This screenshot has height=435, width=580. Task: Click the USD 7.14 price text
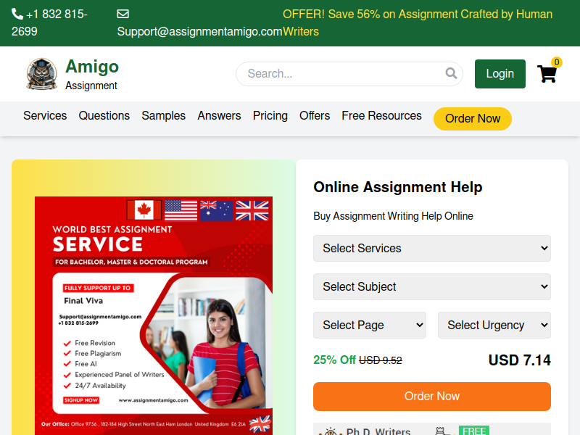519,360
